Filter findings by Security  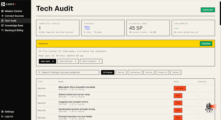(x=121, y=72)
